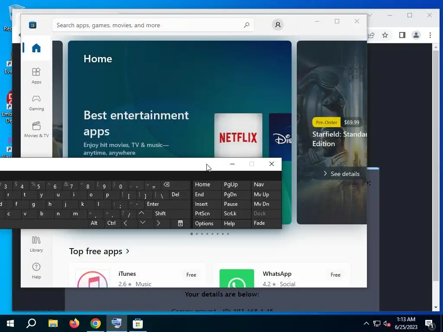Open Firefox from the taskbar

point(74,323)
